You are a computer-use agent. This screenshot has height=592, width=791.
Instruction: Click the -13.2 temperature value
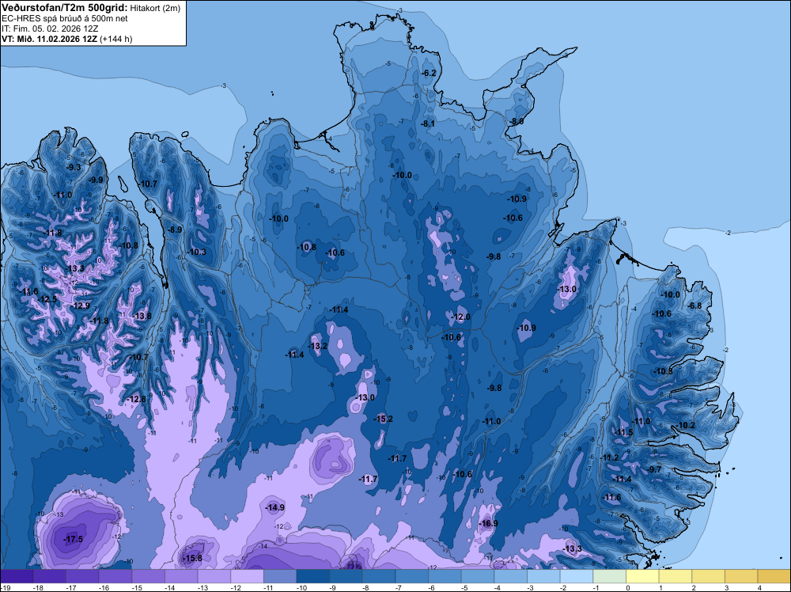click(318, 346)
